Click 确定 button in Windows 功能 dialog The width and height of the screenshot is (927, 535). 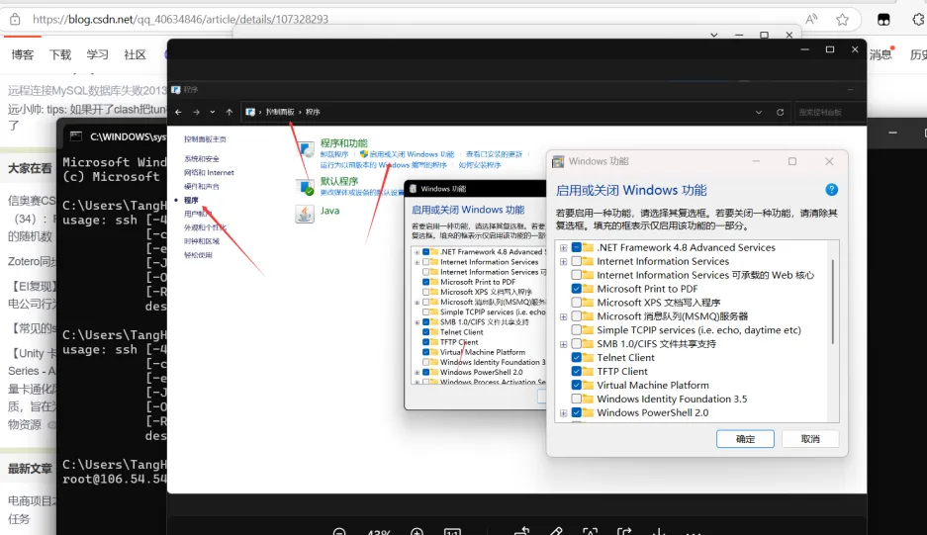(x=745, y=439)
